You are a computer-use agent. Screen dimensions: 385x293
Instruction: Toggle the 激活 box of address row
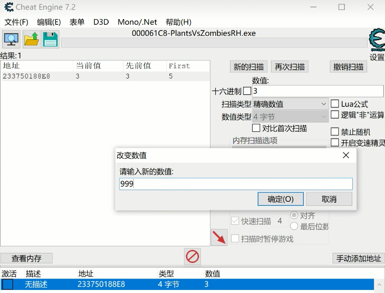(x=8, y=284)
